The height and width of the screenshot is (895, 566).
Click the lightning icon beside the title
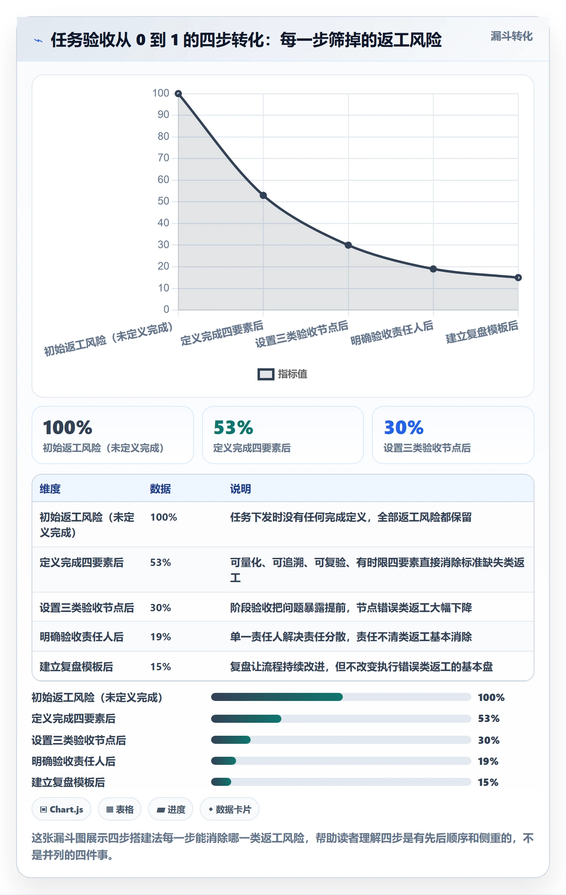click(38, 40)
